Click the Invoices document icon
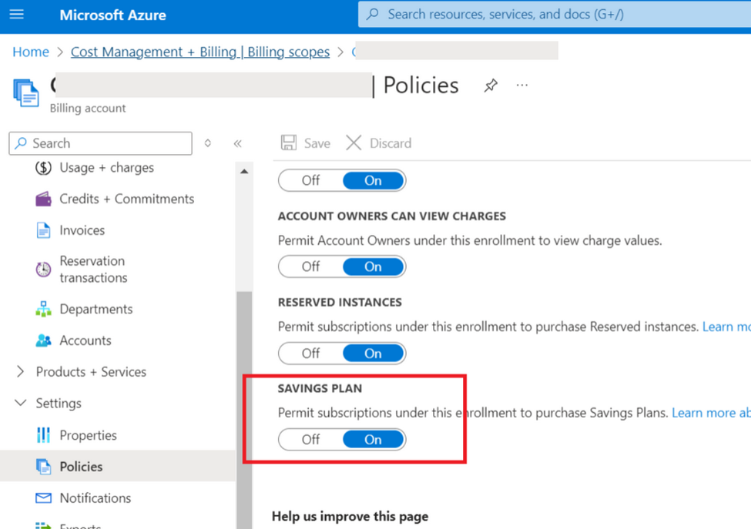 [x=43, y=230]
